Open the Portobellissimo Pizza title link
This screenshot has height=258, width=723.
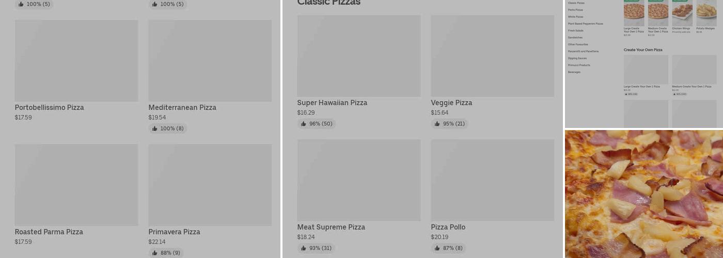49,107
